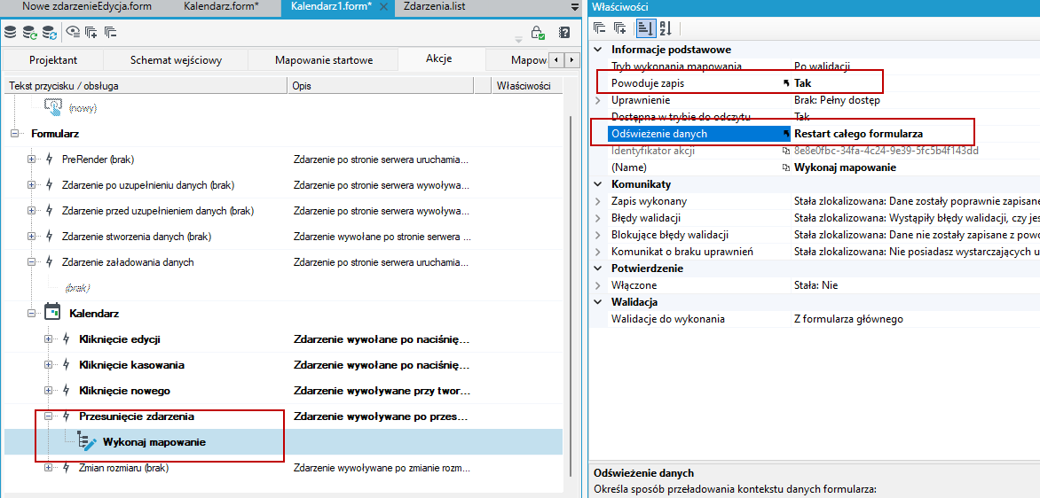Screen dimensions: 1040x498
Task: Toggle alphabetical A-Z sort in Właściwości panel
Action: tap(666, 27)
